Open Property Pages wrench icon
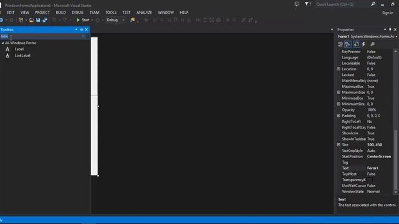The height and width of the screenshot is (224, 399). coord(373,44)
